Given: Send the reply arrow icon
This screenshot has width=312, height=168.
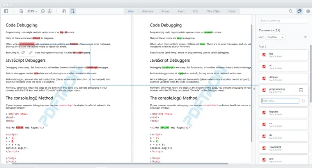Looking at the screenshot, I should point(303,101).
